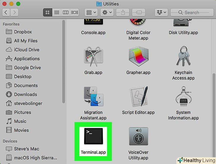The image size is (216, 164).
Task: Switch to icon view
Action: [x=47, y=12]
